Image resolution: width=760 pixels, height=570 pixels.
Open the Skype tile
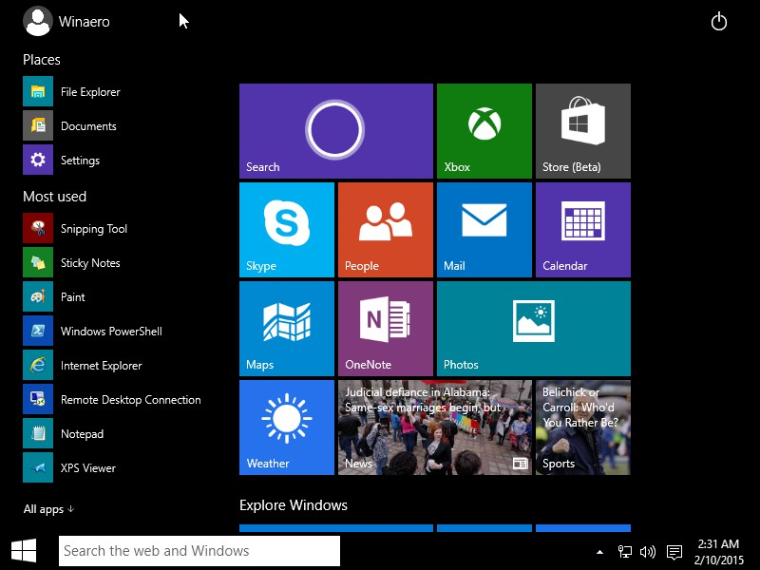tap(287, 230)
